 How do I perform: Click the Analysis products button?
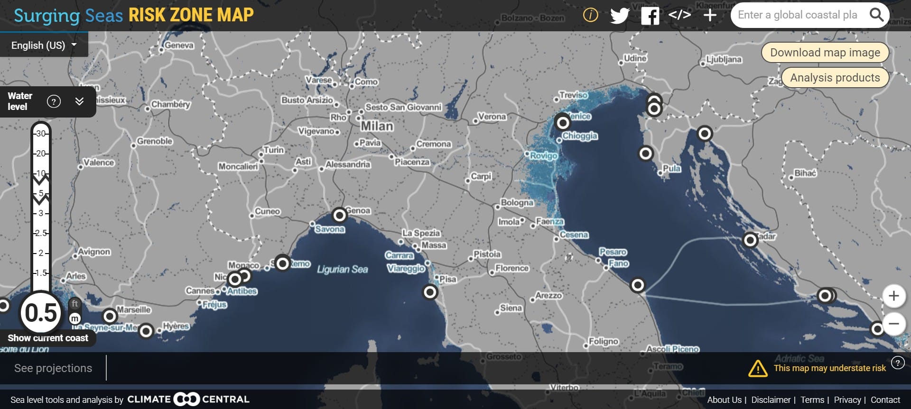[x=835, y=78]
